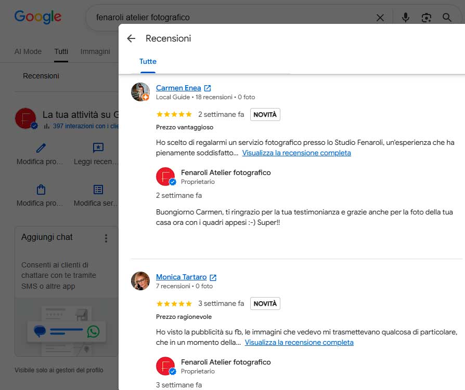Click 'Fenaroli Atelier fotografico' name in Carmen's reply
Image resolution: width=465 pixels, height=390 pixels.
[226, 172]
